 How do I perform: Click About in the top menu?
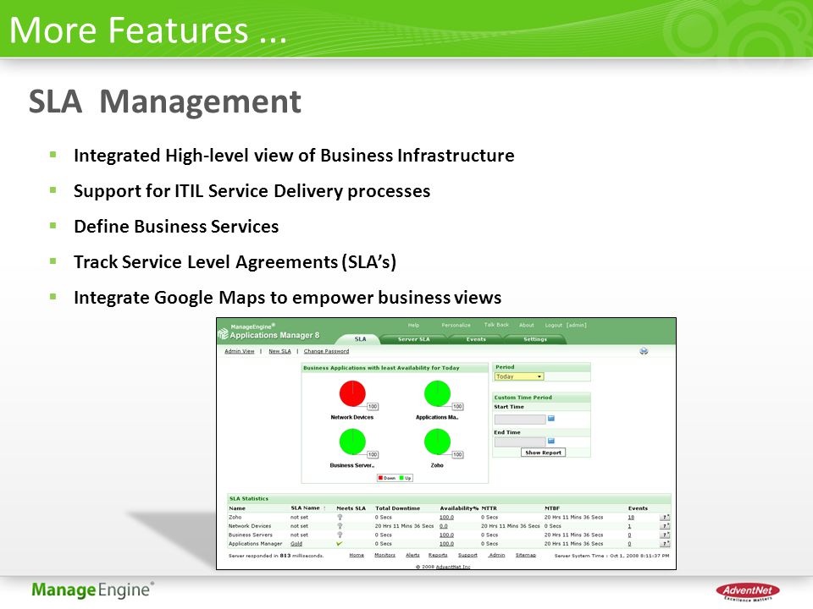click(x=526, y=325)
